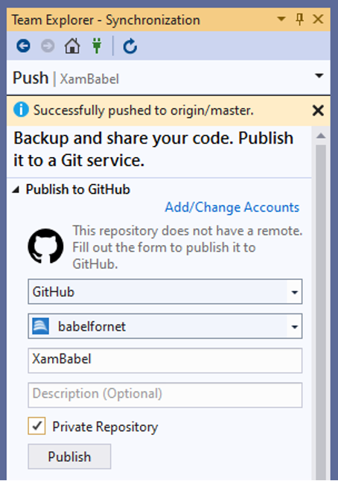Open the window position menu in title bar
This screenshot has height=481, width=338.
click(281, 19)
